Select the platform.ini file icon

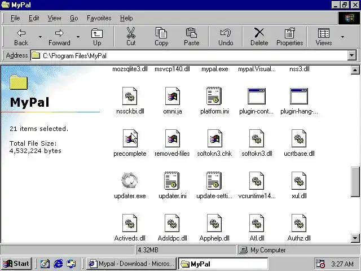214,96
